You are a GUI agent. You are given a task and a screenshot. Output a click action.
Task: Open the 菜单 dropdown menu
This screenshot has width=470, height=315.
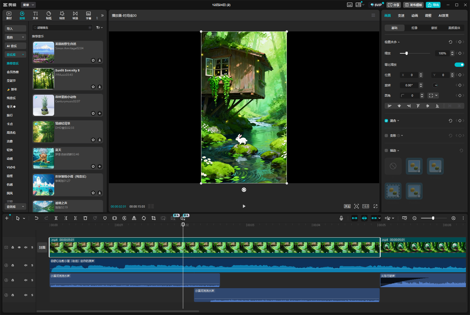point(28,5)
